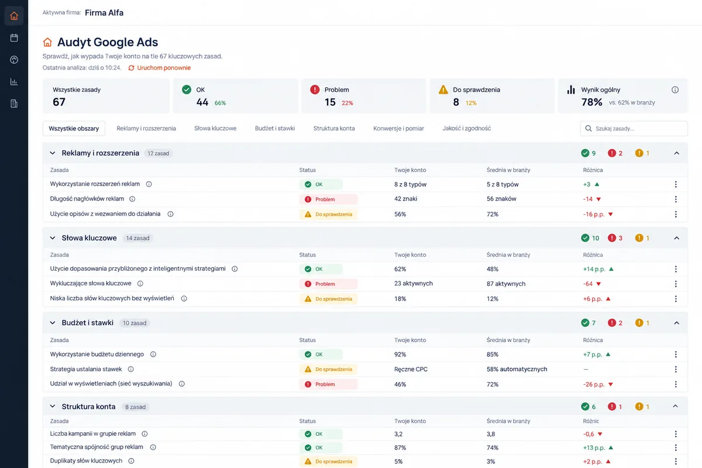Select the Wszystkie obszary tab
702x468 pixels.
click(x=74, y=129)
